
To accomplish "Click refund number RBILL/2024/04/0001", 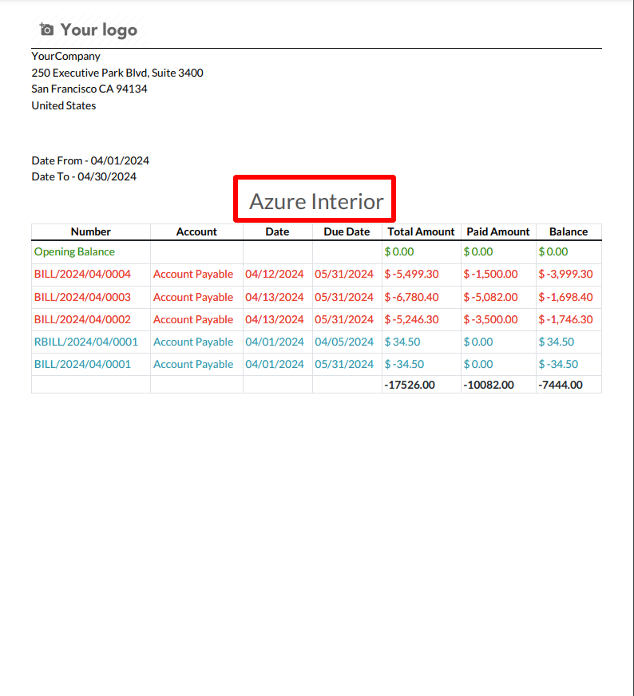I will pos(86,342).
